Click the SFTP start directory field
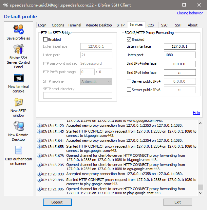 click(x=78, y=95)
